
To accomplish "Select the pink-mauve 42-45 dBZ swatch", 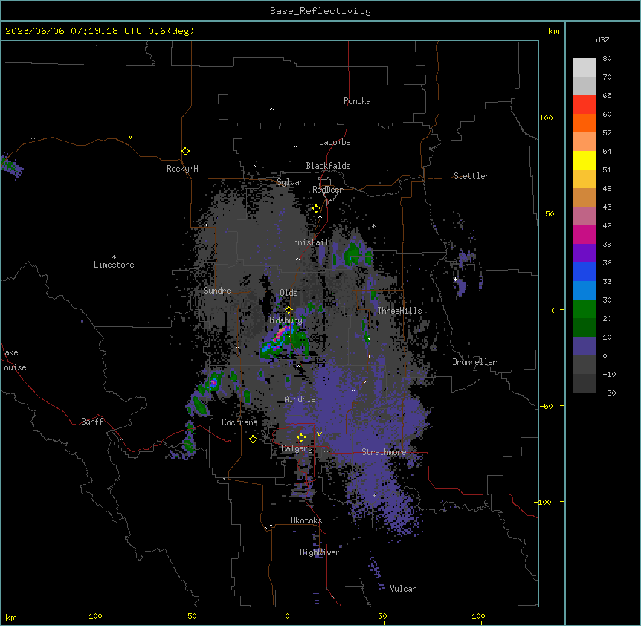I will (x=584, y=216).
